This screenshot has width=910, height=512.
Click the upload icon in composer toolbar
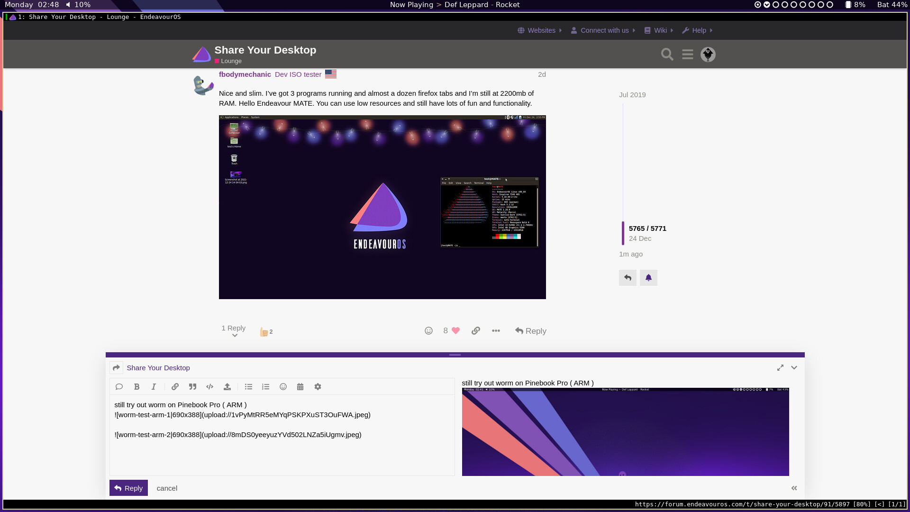(x=227, y=387)
